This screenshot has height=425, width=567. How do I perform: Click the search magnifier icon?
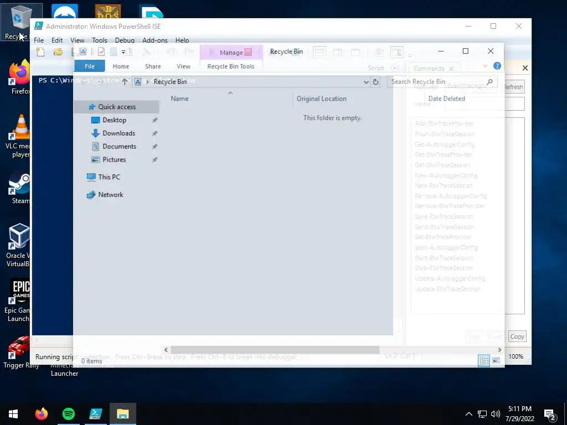(489, 82)
